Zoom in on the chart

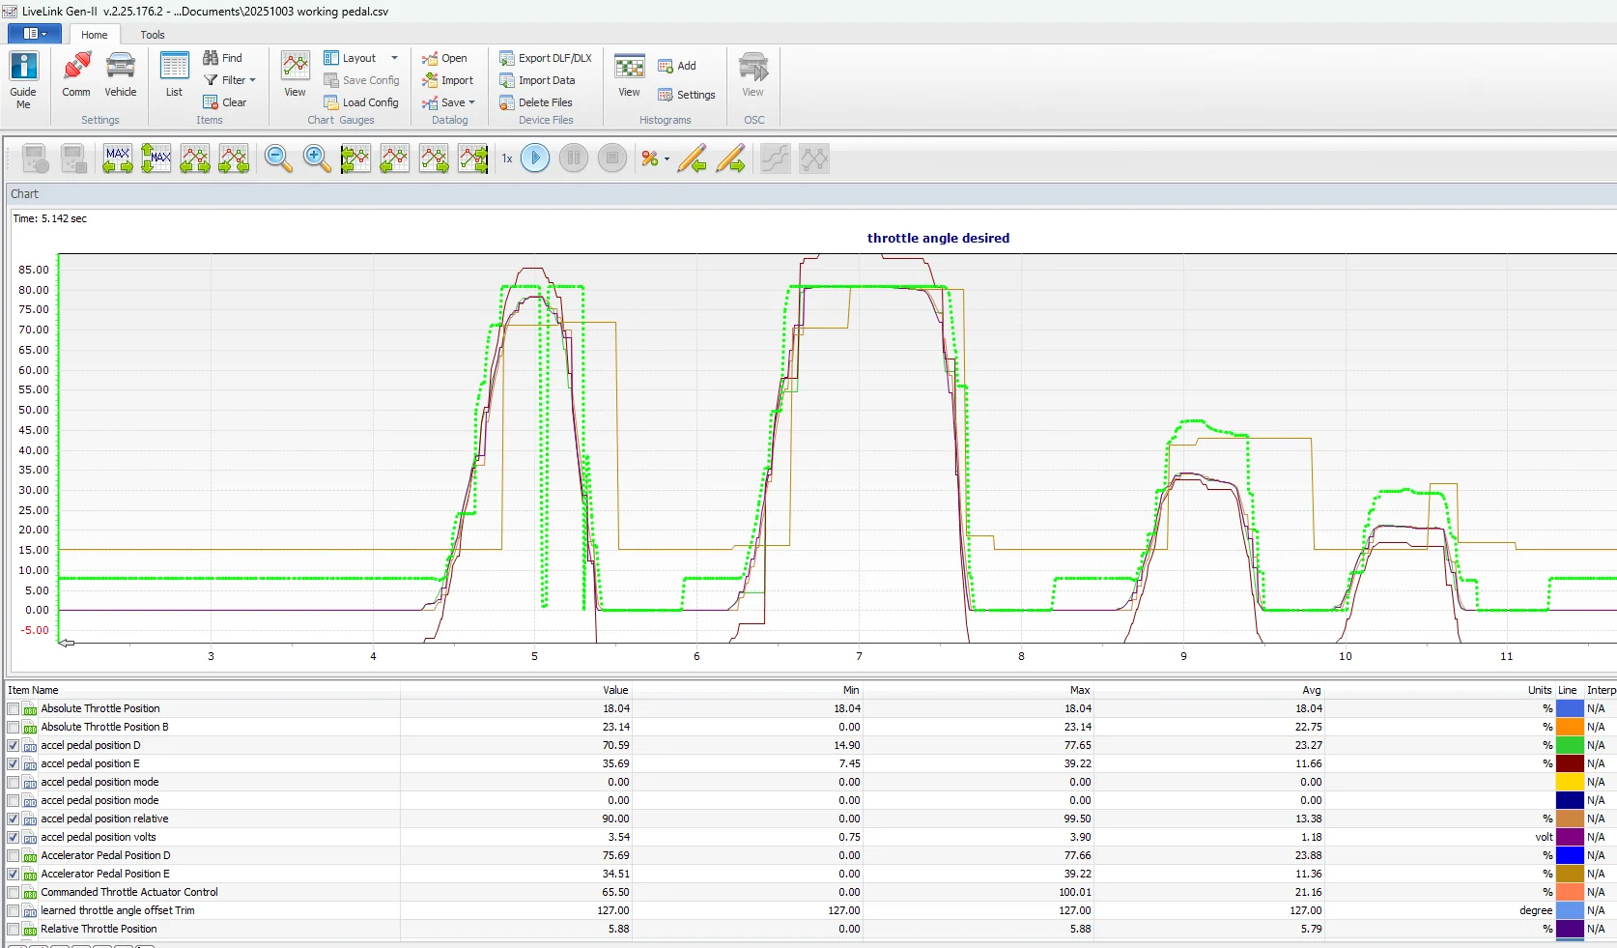(x=317, y=158)
